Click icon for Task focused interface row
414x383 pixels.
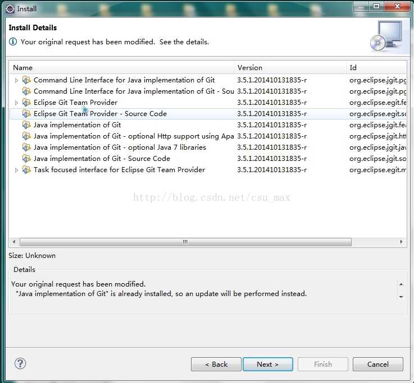click(26, 170)
